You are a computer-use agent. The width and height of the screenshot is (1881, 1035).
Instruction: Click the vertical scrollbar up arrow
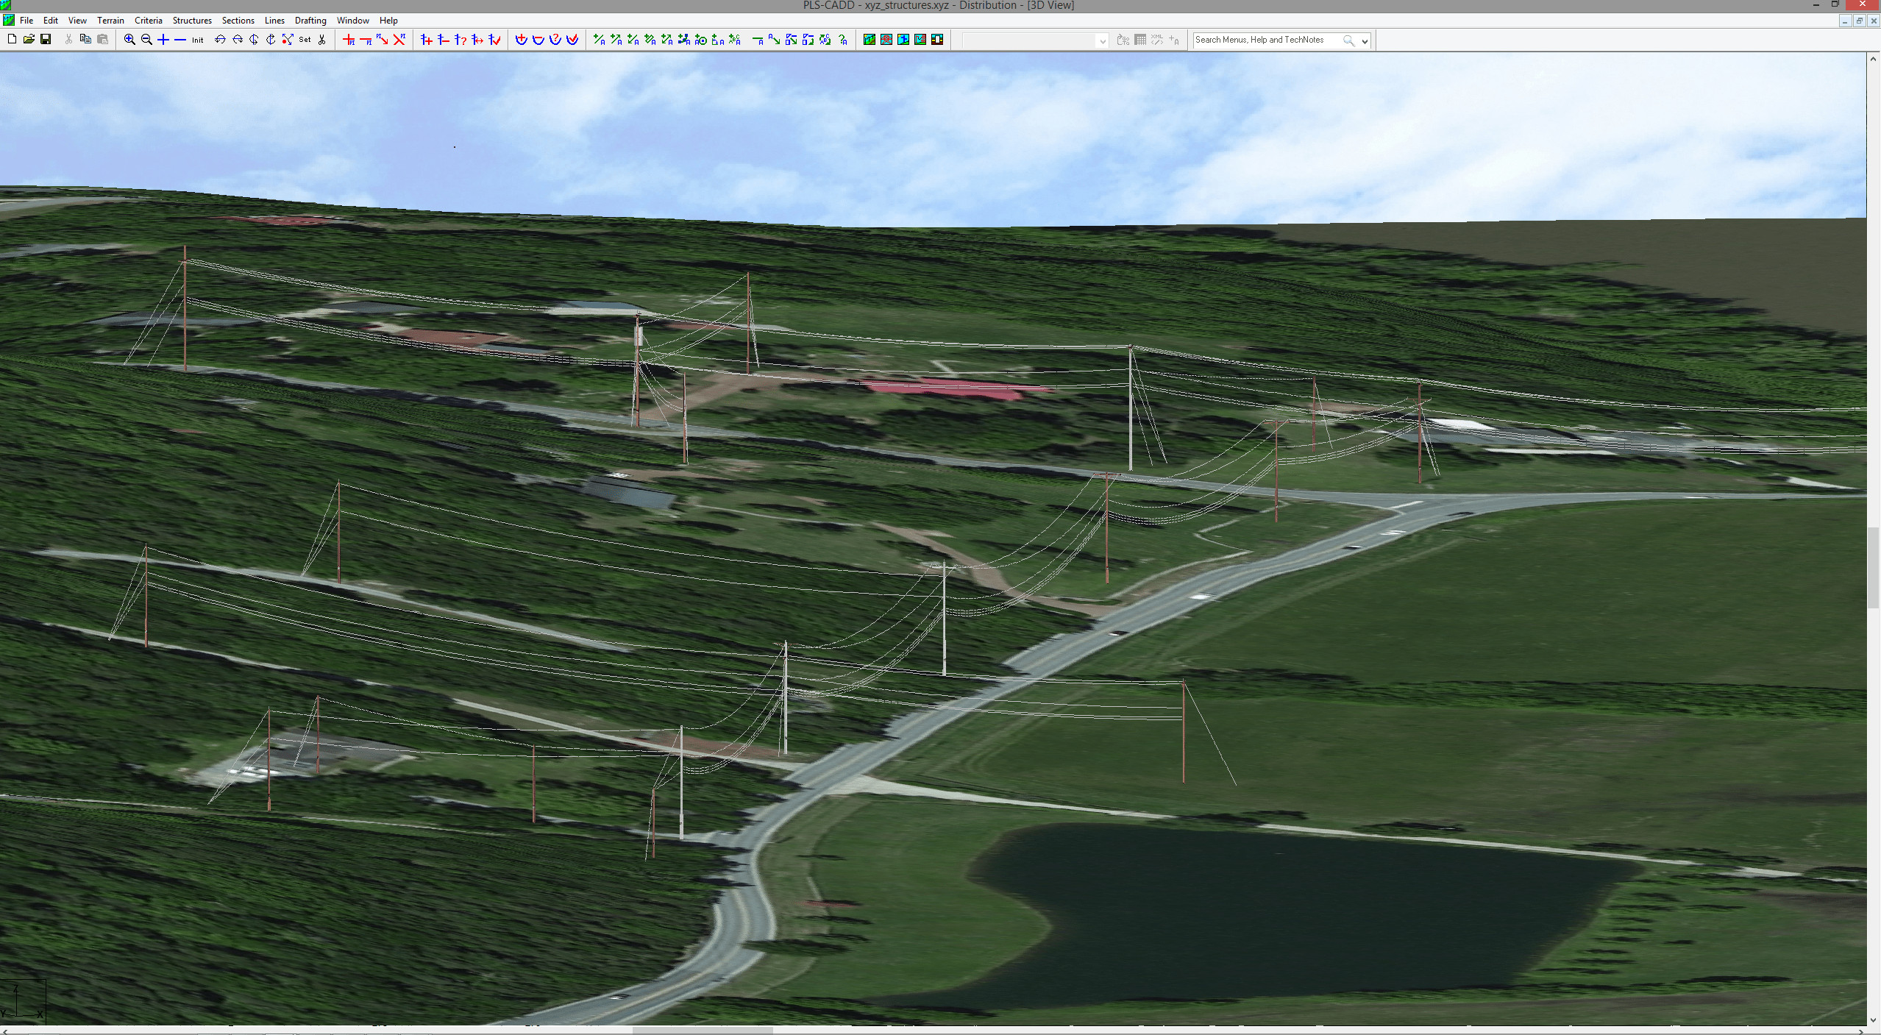[x=1873, y=59]
